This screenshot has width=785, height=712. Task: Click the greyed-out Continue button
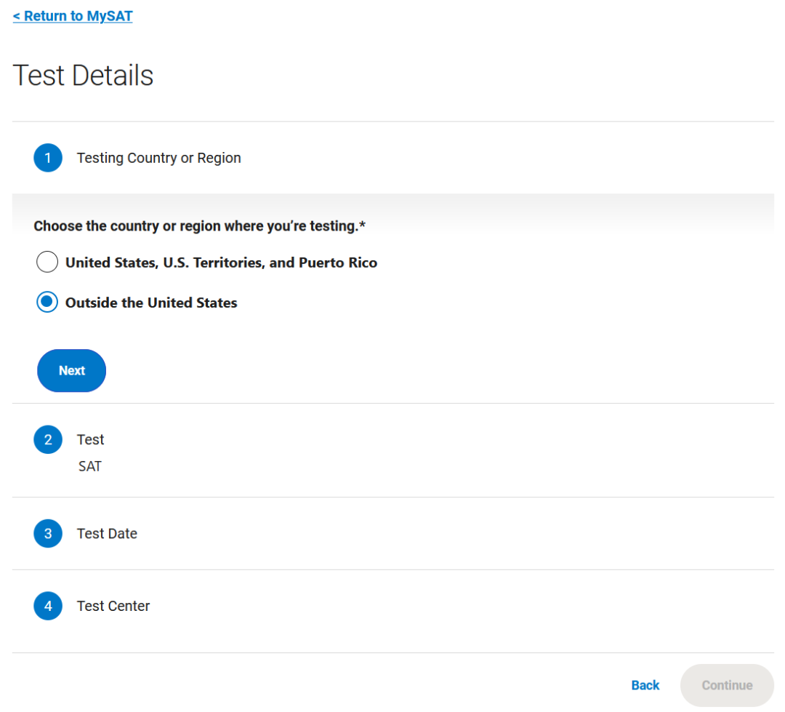click(x=727, y=685)
